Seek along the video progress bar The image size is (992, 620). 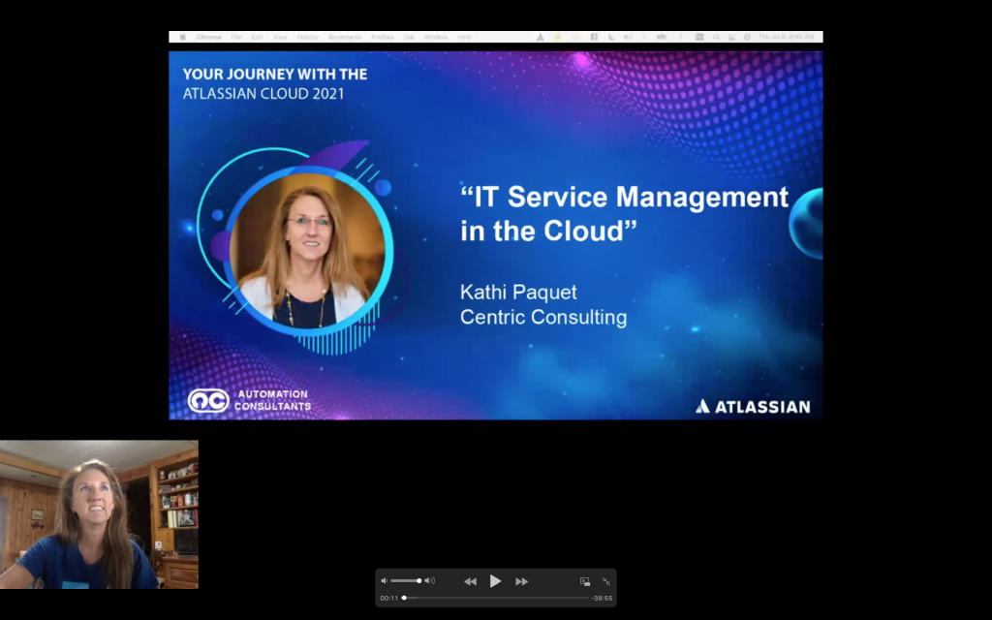pyautogui.click(x=496, y=598)
